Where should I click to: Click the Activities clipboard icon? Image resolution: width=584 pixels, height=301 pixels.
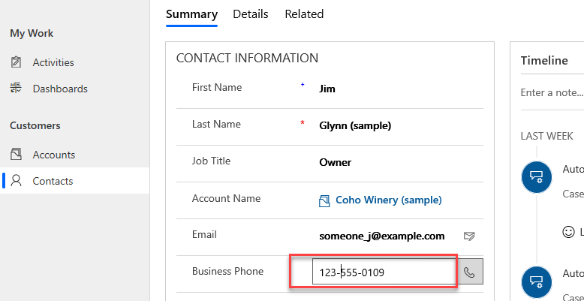(16, 62)
